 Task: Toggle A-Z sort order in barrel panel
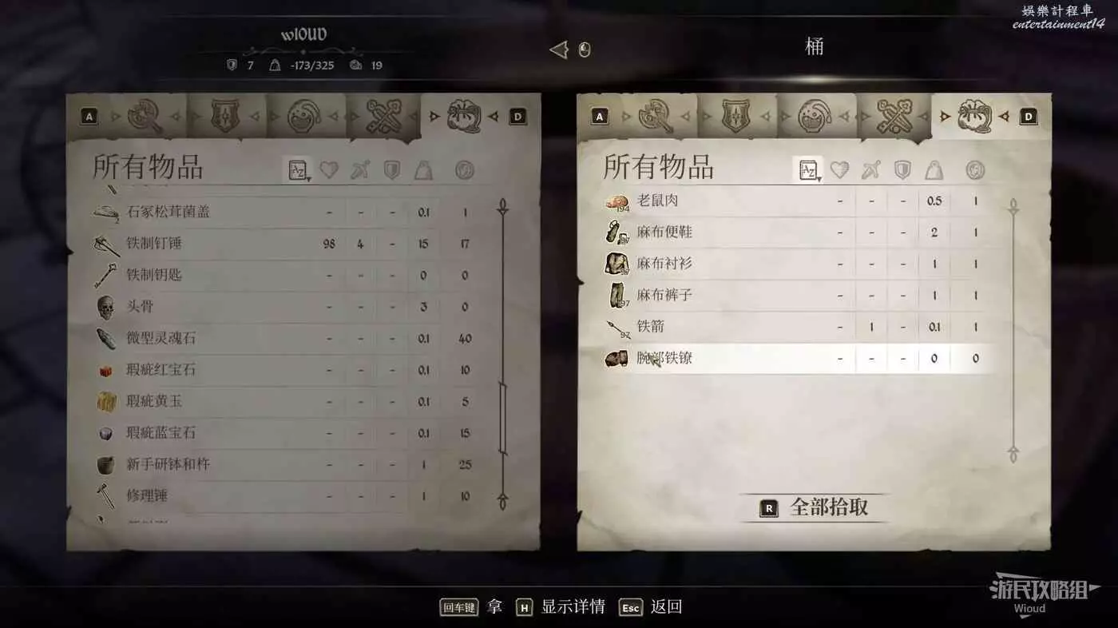tap(808, 169)
